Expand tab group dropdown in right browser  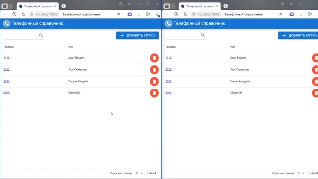coord(173,6)
